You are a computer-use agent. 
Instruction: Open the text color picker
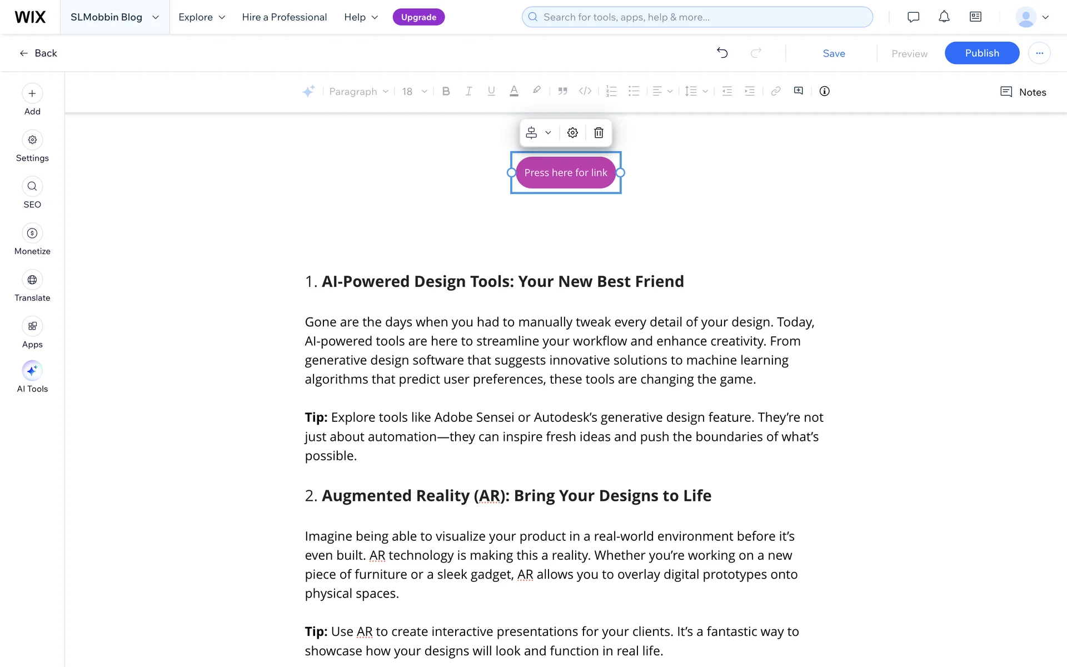514,91
